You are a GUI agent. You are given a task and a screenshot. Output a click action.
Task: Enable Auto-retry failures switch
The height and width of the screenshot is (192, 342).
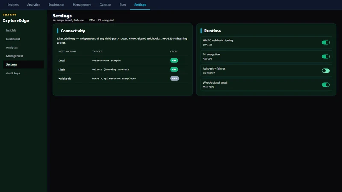[326, 70]
